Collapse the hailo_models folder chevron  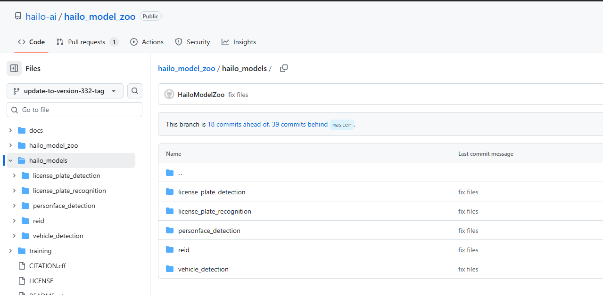[x=10, y=160]
